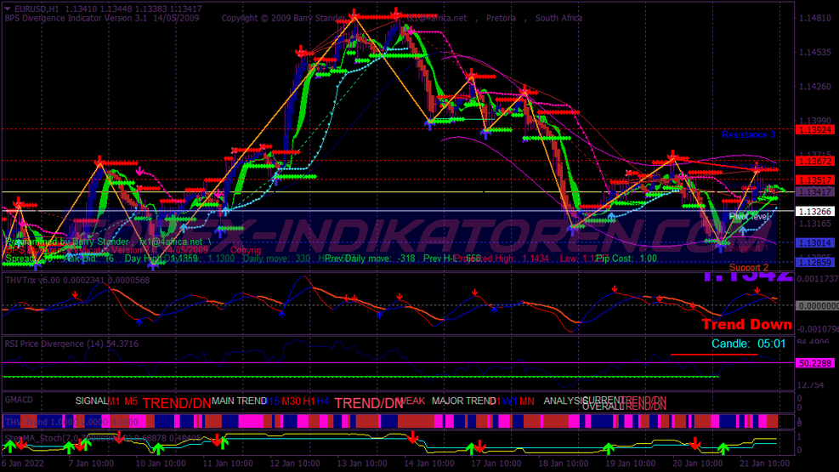The height and width of the screenshot is (472, 839).
Task: Click blue up arrow at 14 Jan swing low
Action: (x=429, y=123)
